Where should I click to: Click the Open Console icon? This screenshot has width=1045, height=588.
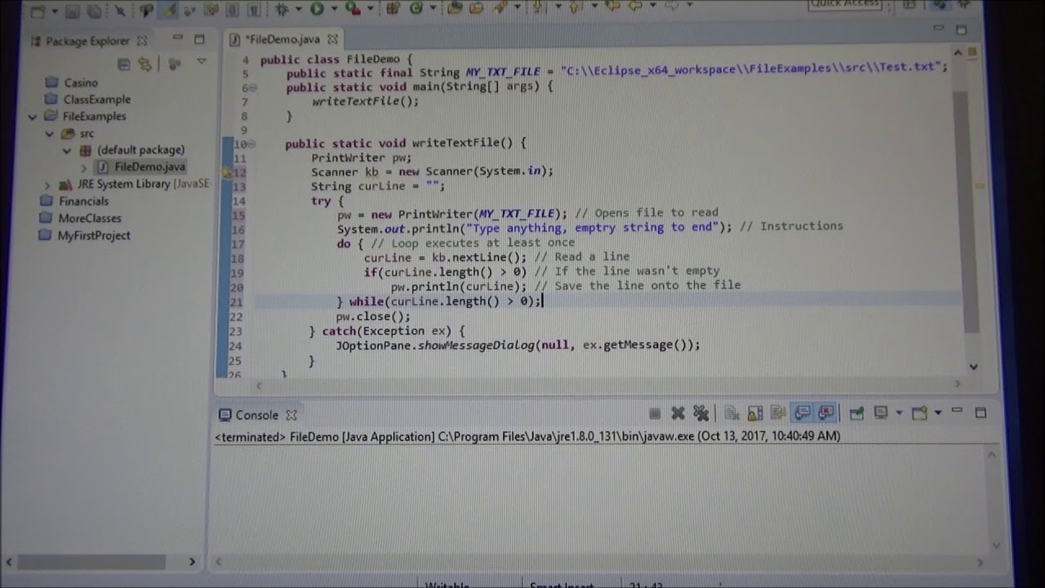click(919, 413)
